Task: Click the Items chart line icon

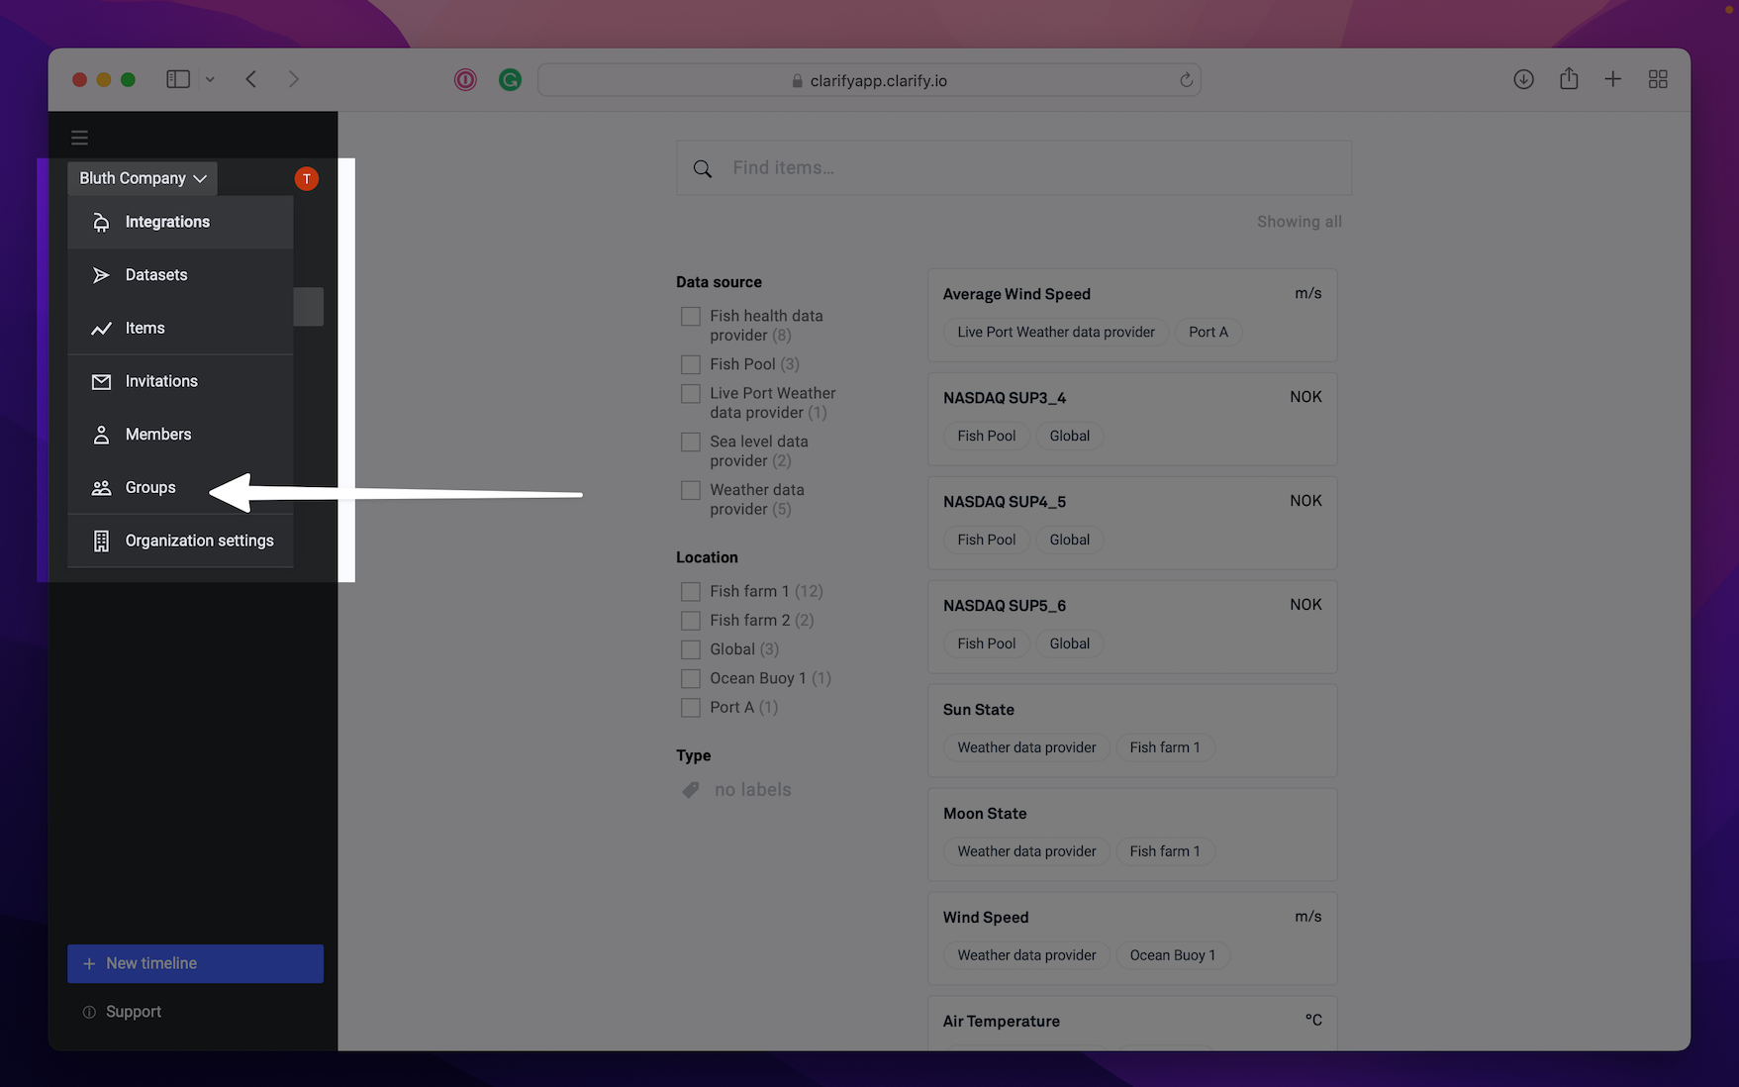Action: click(x=101, y=329)
